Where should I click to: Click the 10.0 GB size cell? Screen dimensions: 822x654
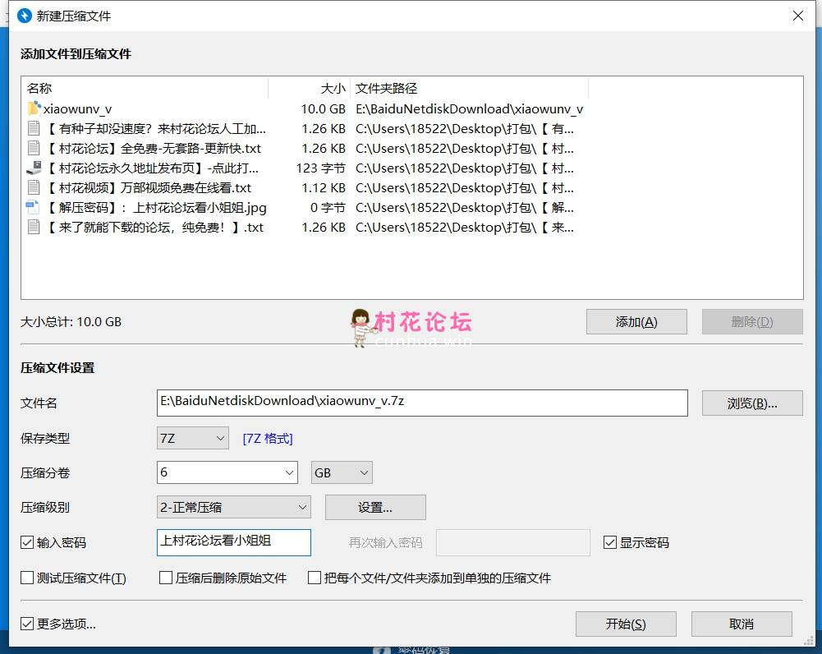[323, 109]
